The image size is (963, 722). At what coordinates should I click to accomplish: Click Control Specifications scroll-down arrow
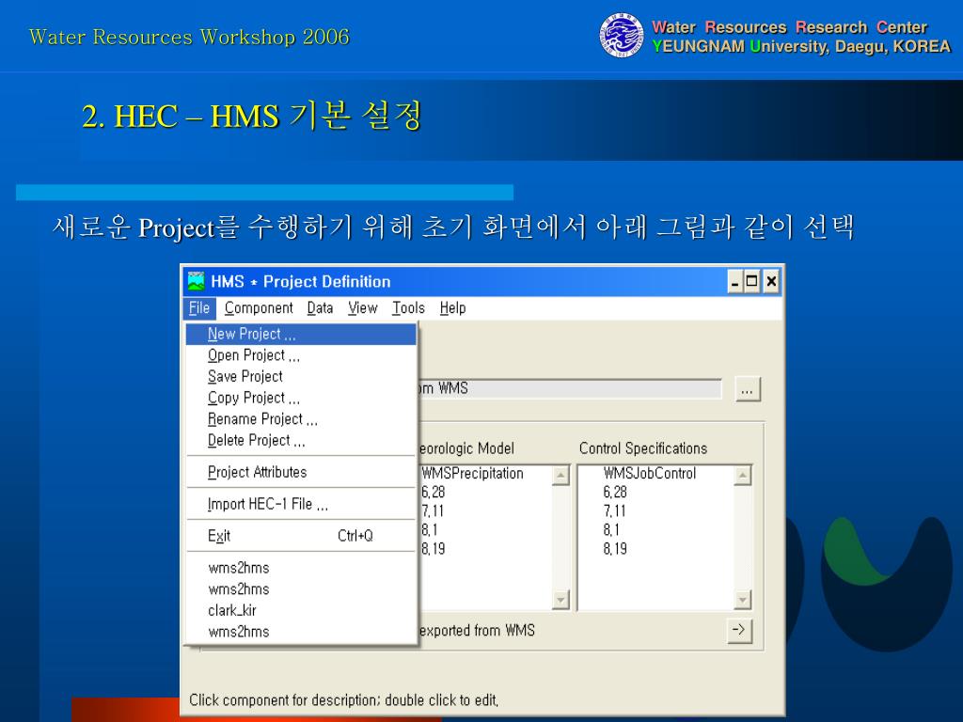pos(743,599)
